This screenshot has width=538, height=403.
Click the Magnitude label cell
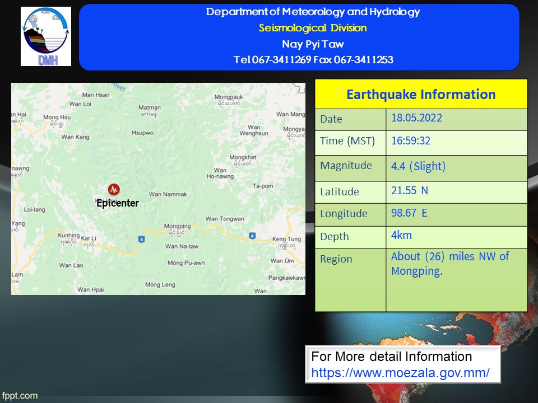[x=350, y=168]
